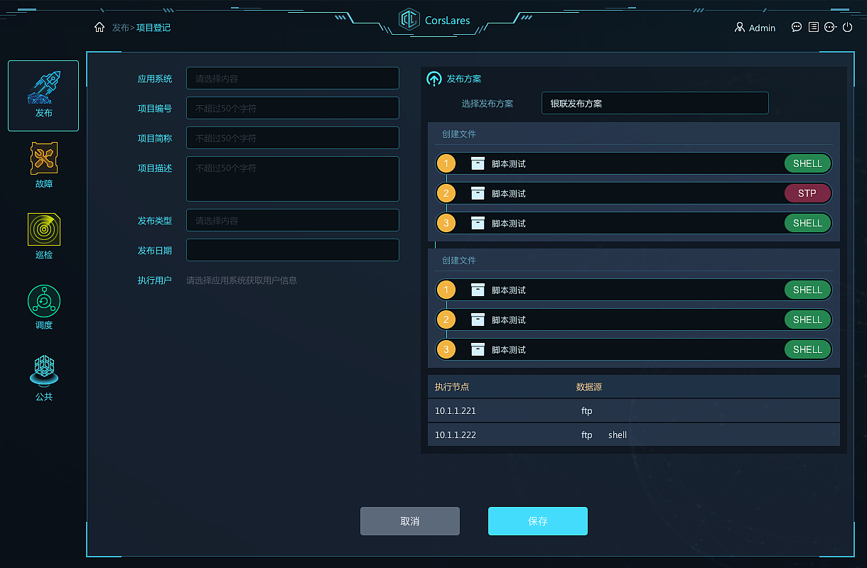Viewport: 867px width, 568px height.
Task: Click the 保存 button
Action: click(538, 521)
